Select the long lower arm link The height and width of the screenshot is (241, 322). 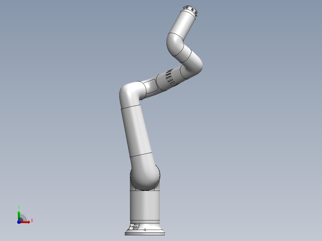tap(137, 131)
